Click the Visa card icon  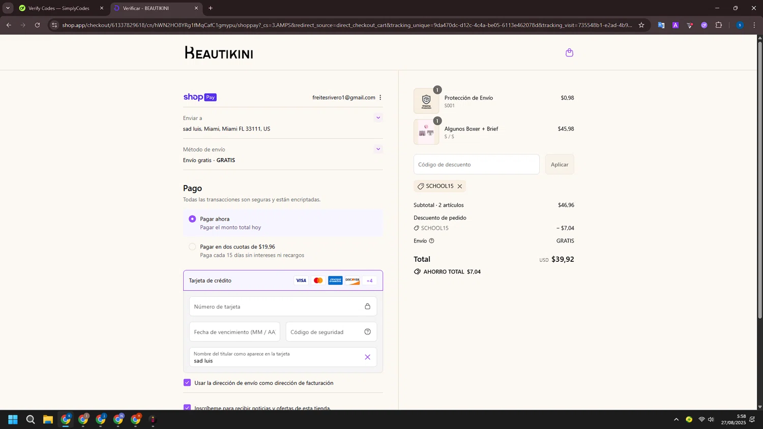[x=301, y=281]
